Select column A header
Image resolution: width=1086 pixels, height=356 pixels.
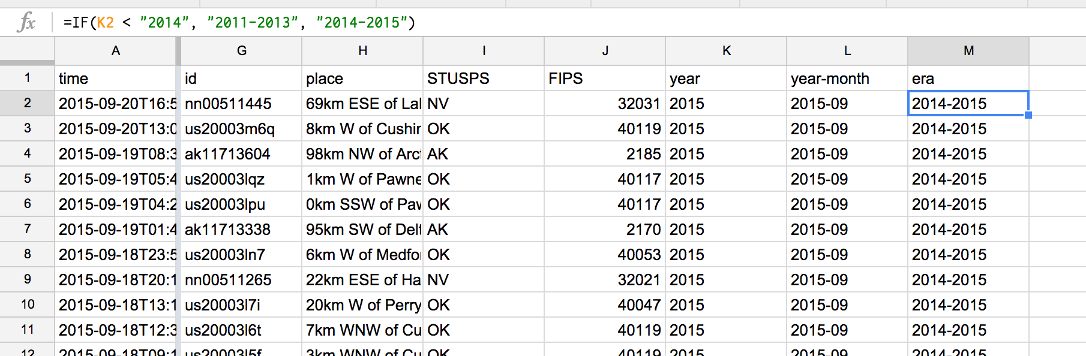pyautogui.click(x=115, y=51)
